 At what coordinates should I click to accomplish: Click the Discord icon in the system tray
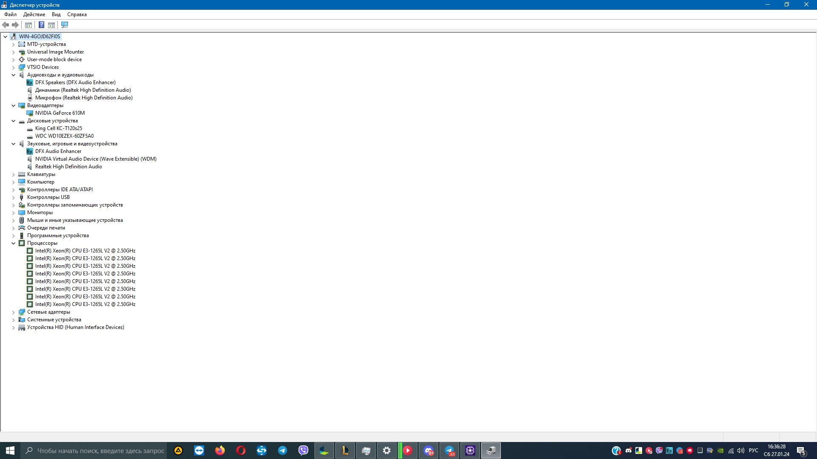[x=628, y=450]
